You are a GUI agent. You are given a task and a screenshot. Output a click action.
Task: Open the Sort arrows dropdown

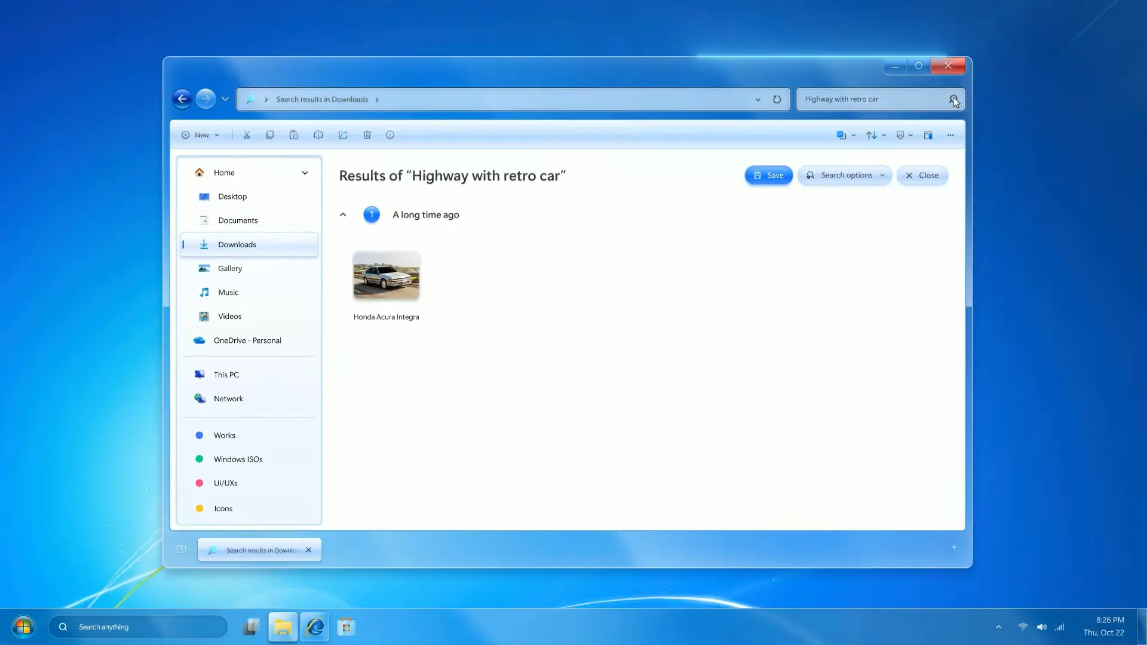click(x=876, y=135)
